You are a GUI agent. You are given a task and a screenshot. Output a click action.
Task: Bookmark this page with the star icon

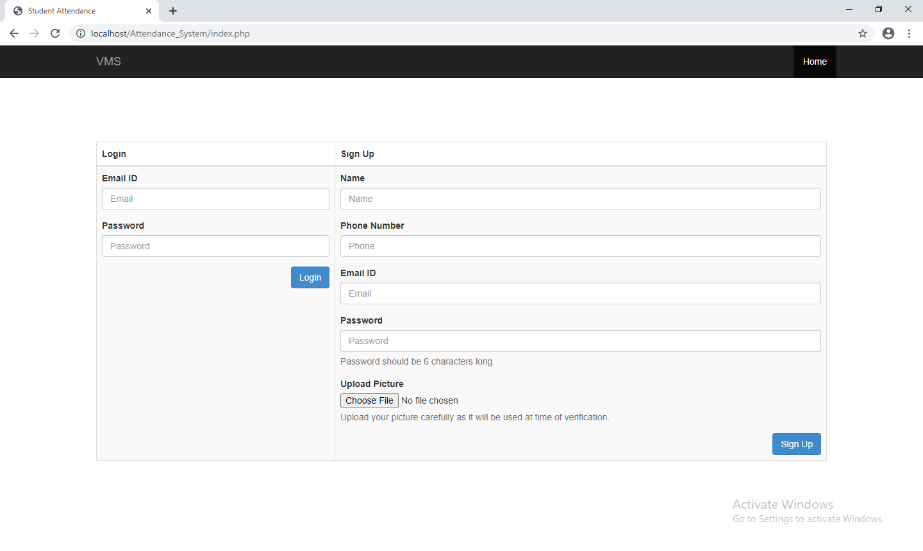(x=863, y=33)
